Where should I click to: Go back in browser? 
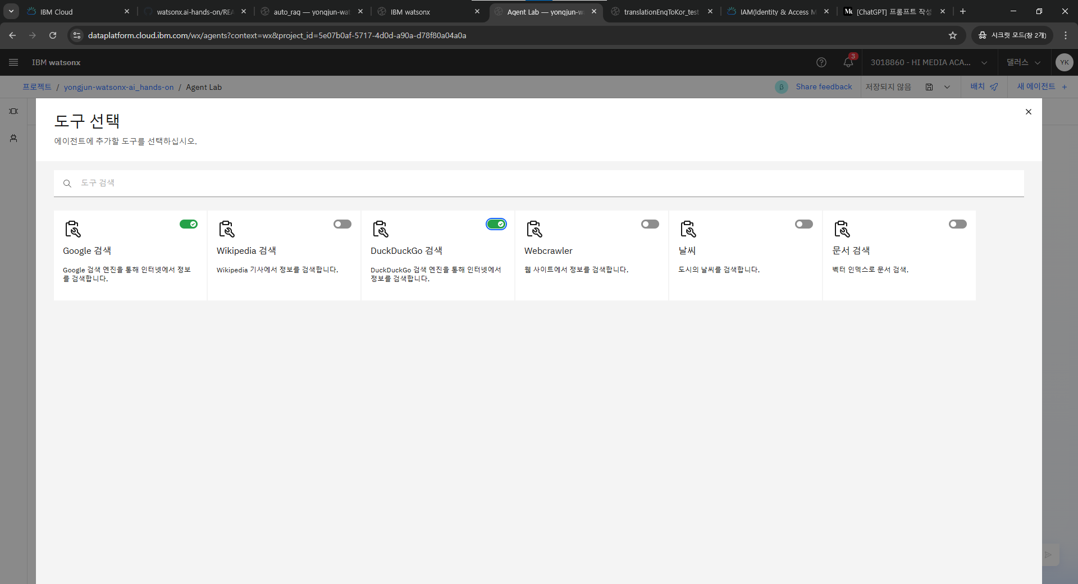[x=12, y=35]
